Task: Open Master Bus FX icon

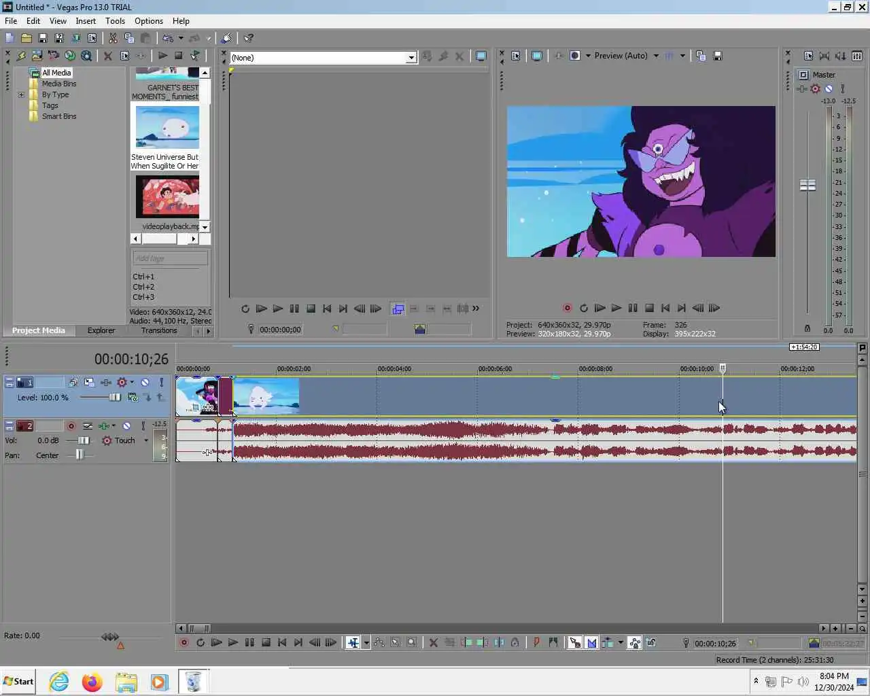Action: coord(802,89)
